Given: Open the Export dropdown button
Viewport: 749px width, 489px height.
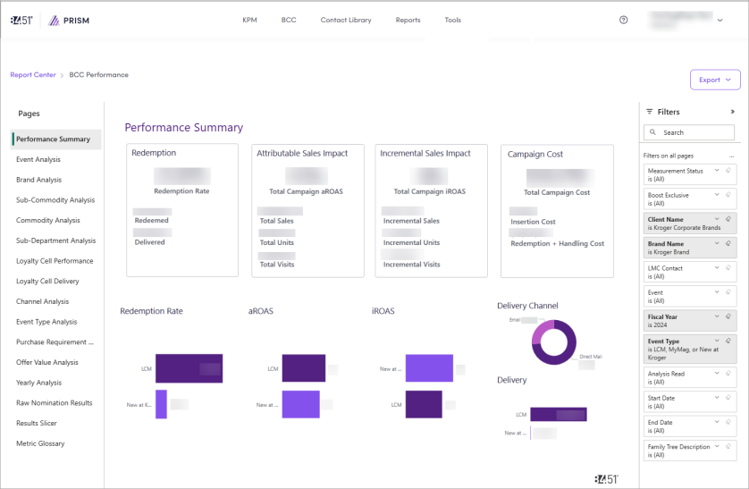Looking at the screenshot, I should [715, 80].
